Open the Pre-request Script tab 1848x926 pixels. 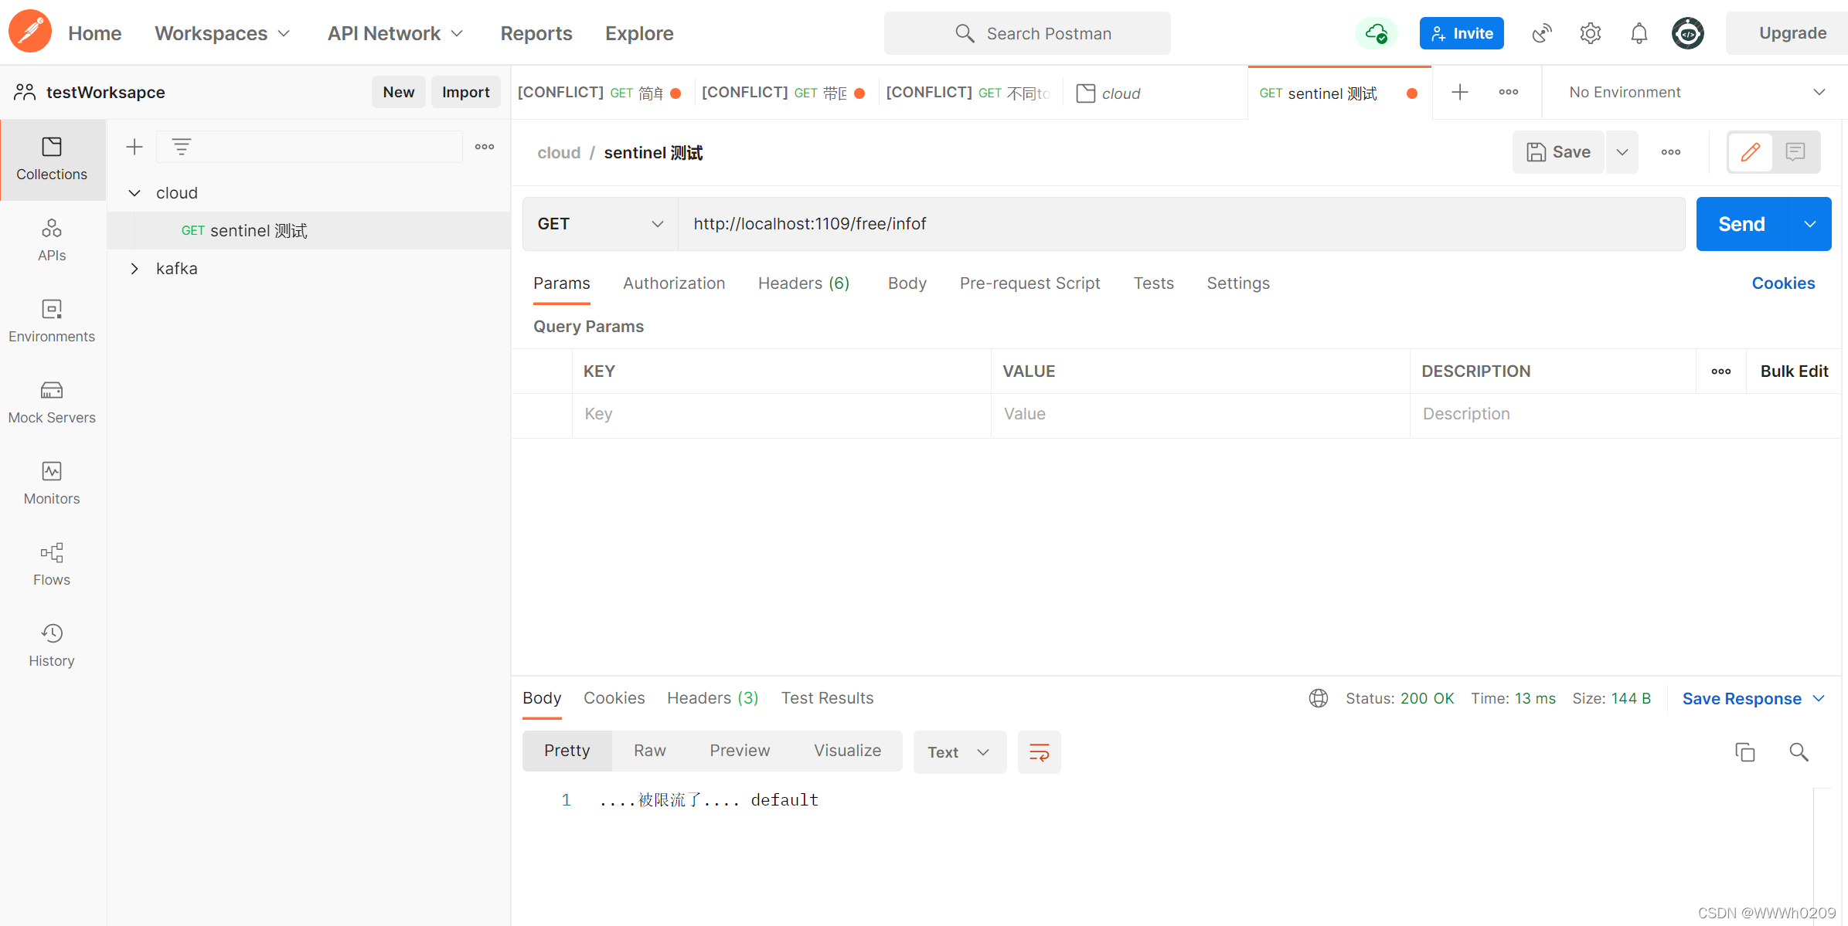click(1030, 283)
